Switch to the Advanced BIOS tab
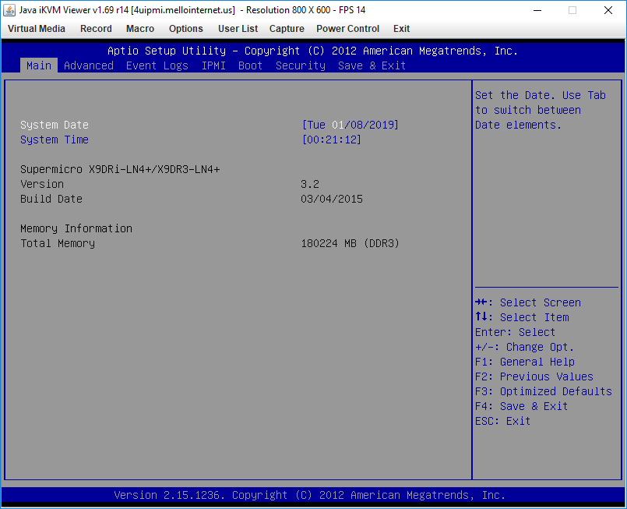 [x=88, y=65]
